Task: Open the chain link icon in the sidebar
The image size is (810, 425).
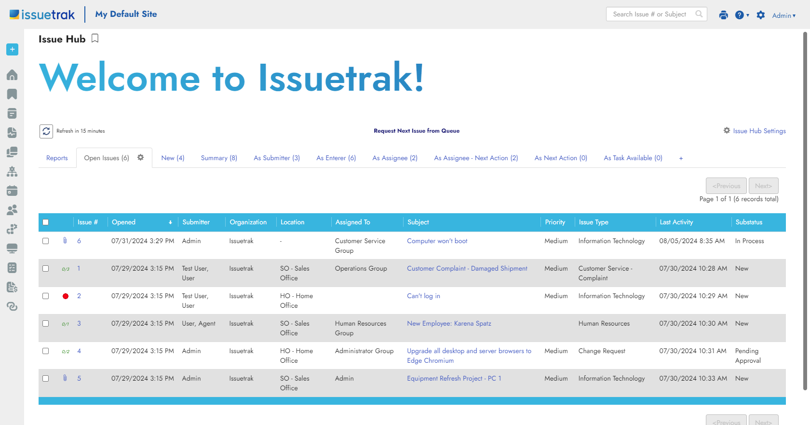Action: click(12, 306)
